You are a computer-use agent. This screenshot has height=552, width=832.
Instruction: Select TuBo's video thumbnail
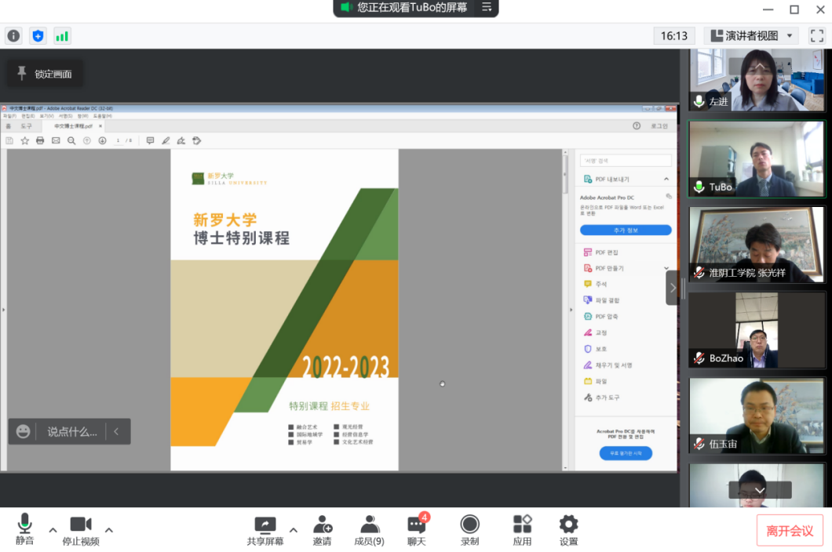coord(757,159)
